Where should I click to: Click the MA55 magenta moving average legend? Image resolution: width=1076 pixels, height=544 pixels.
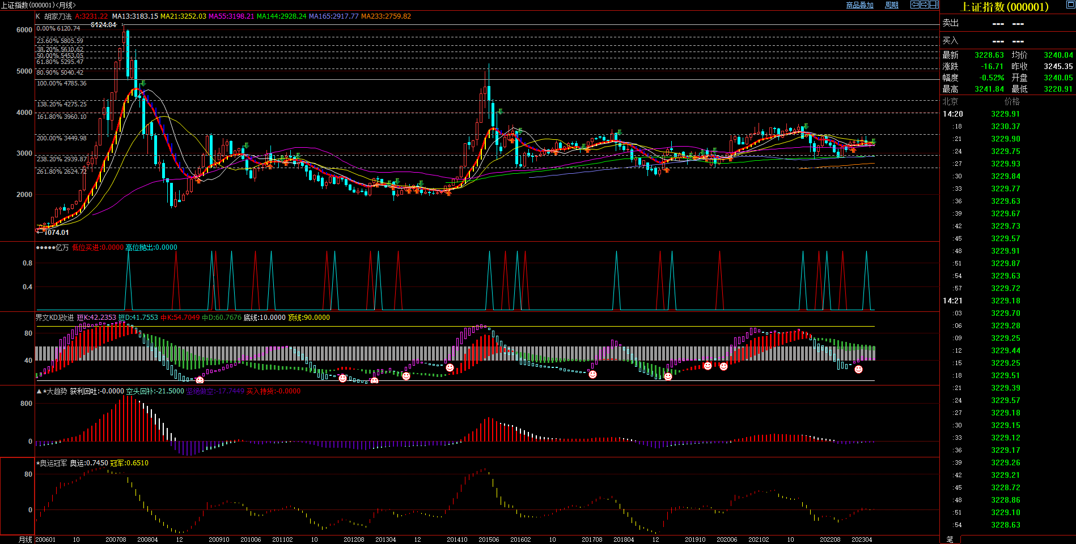tap(231, 16)
